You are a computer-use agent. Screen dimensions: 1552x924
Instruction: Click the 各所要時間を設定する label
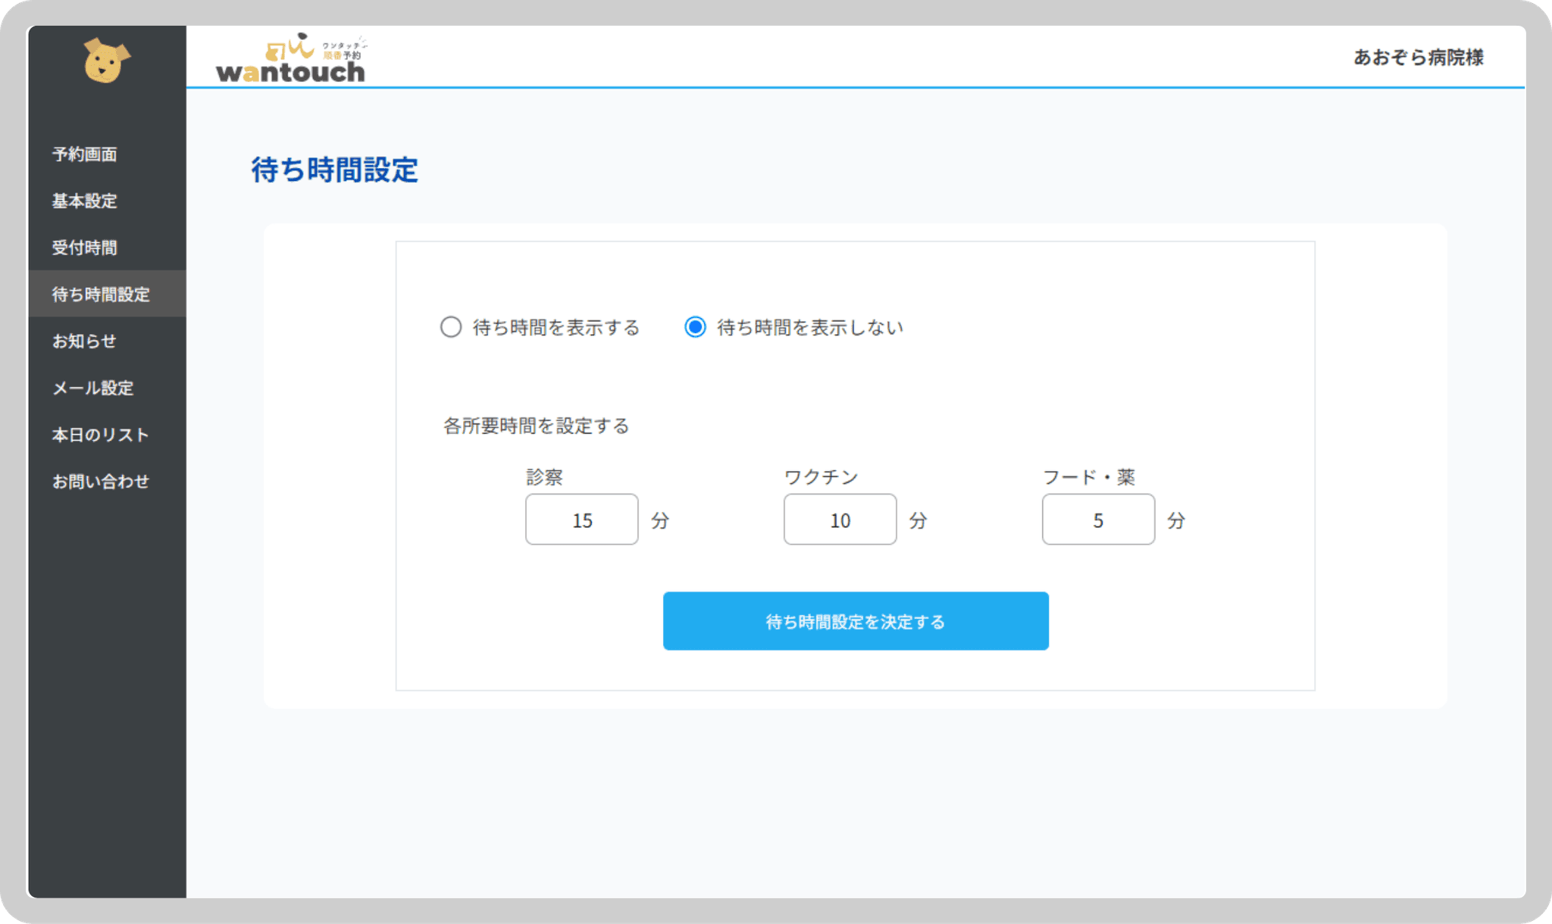tap(536, 426)
